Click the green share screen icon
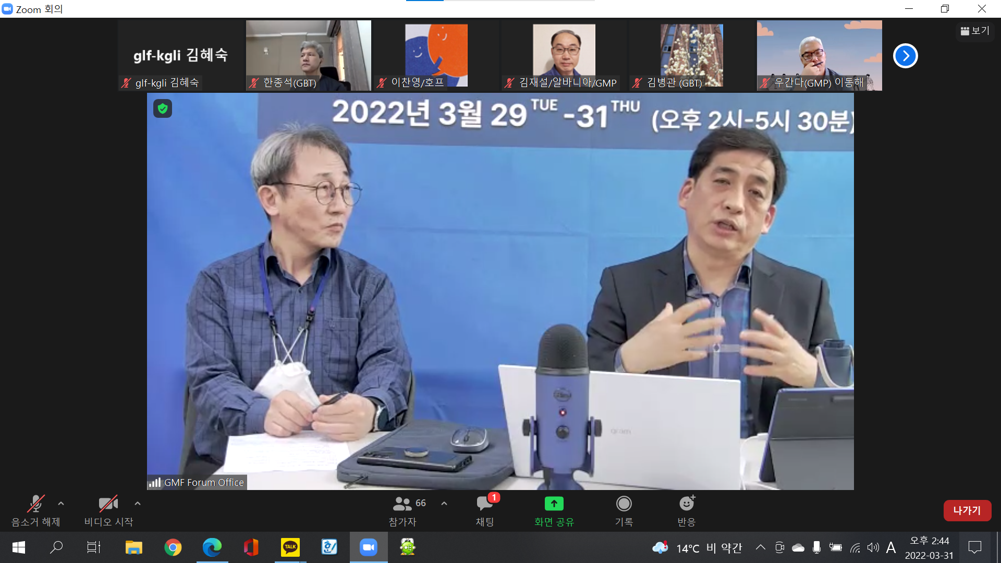 554,504
